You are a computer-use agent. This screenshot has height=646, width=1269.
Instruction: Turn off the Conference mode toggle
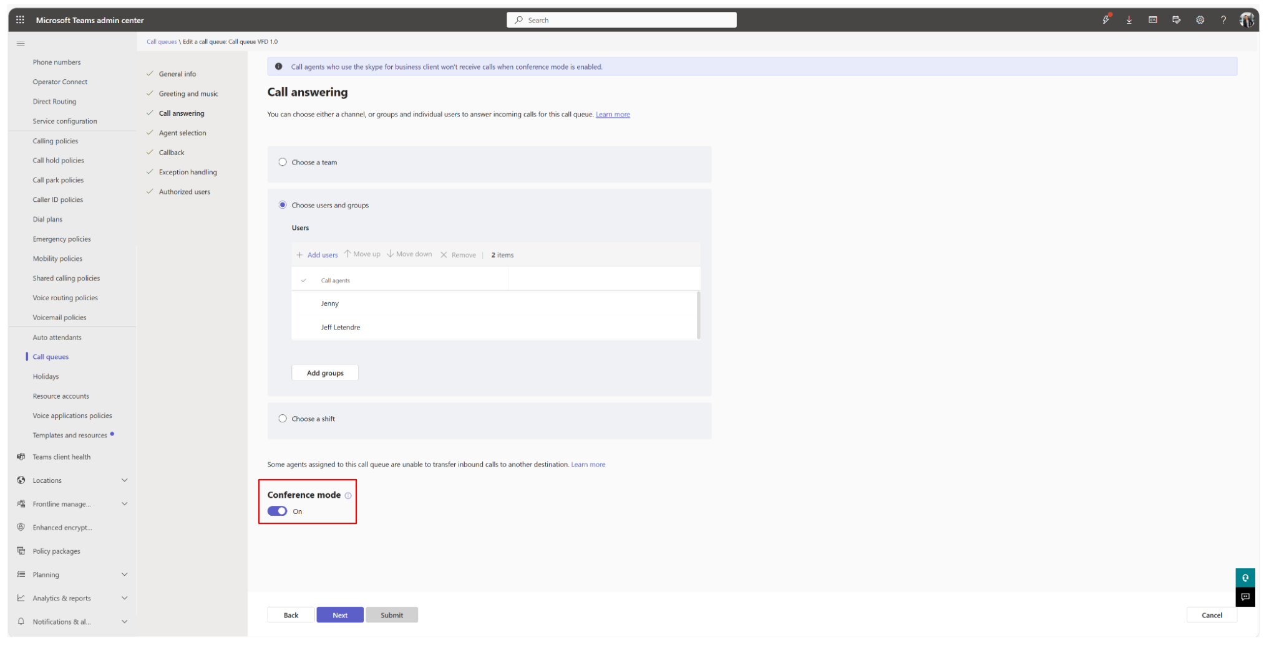(x=278, y=511)
